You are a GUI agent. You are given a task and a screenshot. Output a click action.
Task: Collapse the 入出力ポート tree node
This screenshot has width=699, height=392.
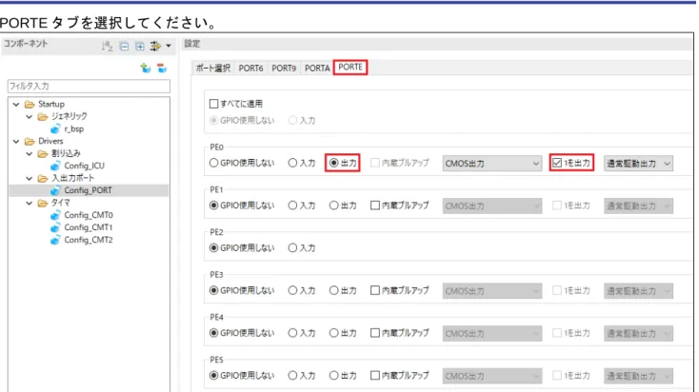(x=29, y=179)
